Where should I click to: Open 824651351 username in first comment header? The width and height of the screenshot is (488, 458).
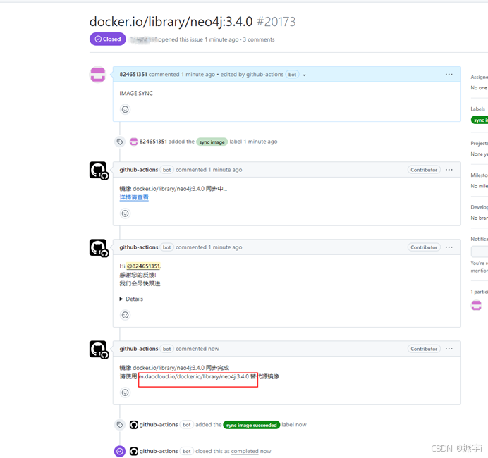click(133, 74)
